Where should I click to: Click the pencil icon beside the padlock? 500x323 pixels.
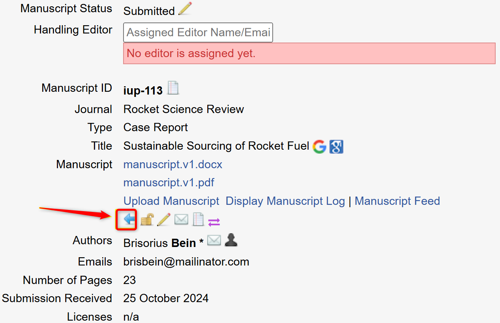[x=163, y=219]
